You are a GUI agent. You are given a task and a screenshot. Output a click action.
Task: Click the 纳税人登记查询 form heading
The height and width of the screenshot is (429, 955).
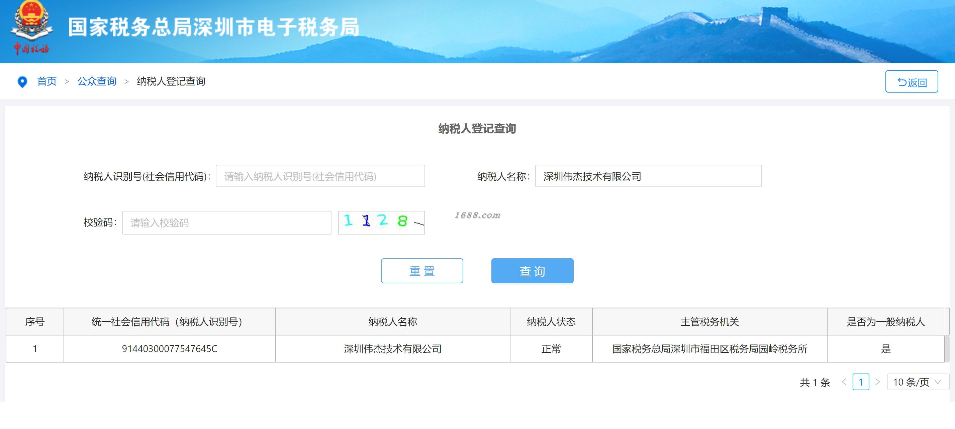(x=477, y=128)
